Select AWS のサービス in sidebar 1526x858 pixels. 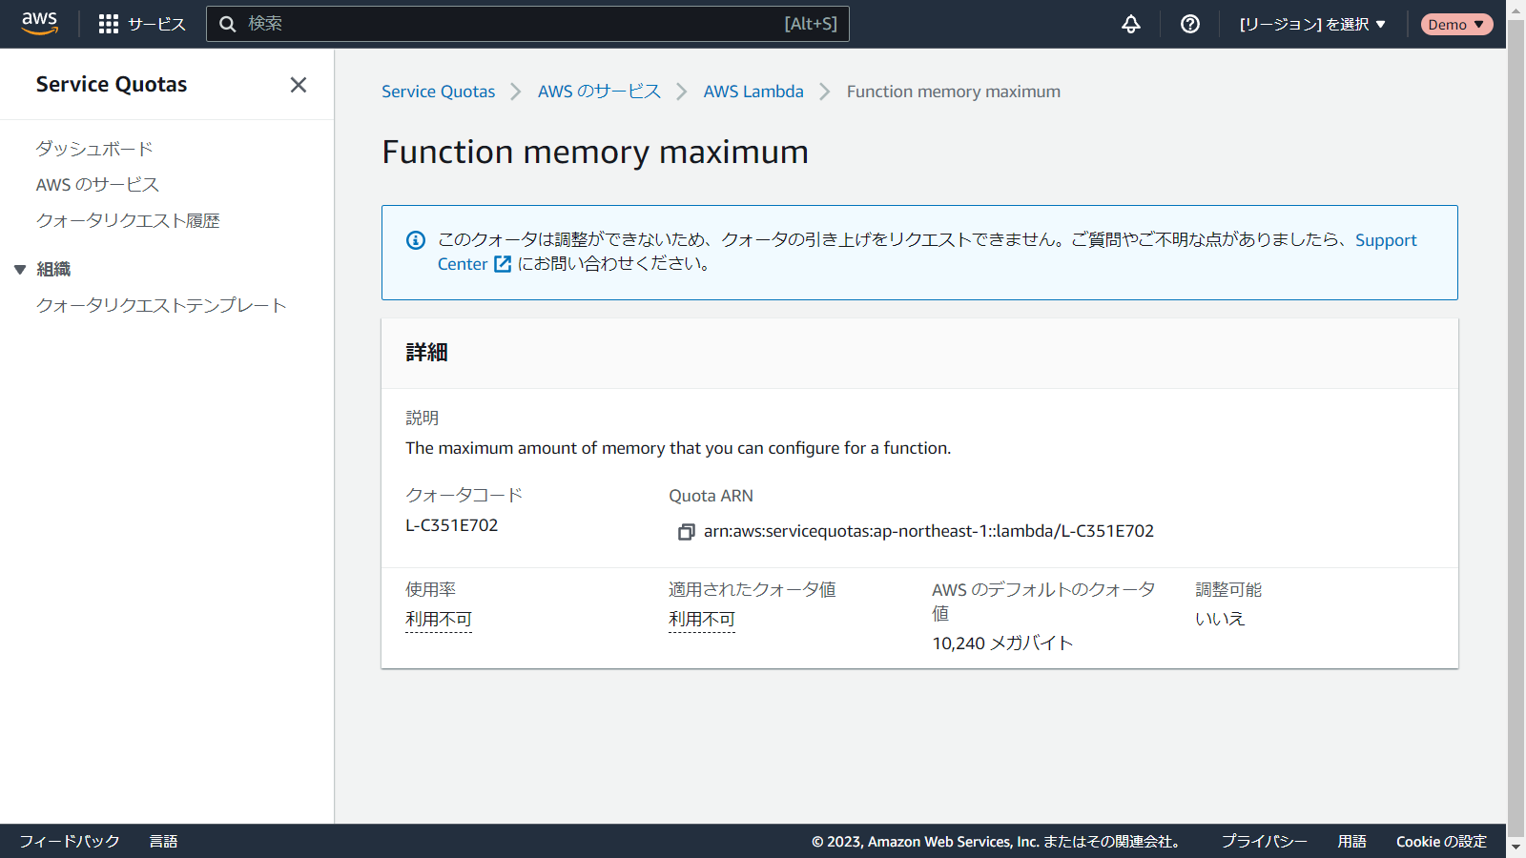click(97, 185)
